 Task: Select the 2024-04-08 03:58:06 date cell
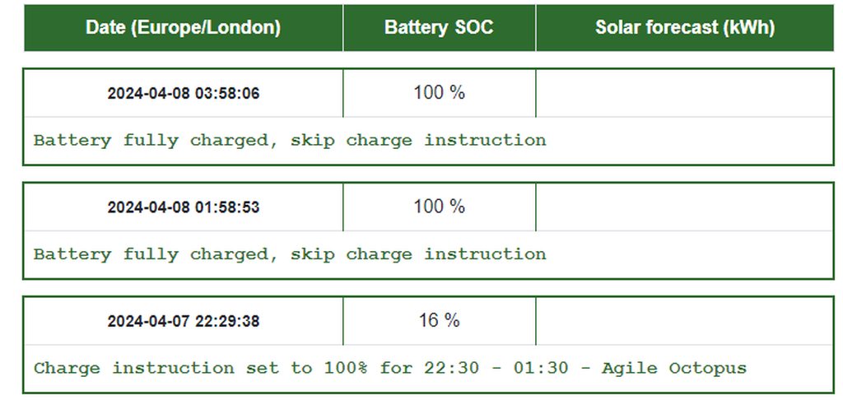coord(183,93)
